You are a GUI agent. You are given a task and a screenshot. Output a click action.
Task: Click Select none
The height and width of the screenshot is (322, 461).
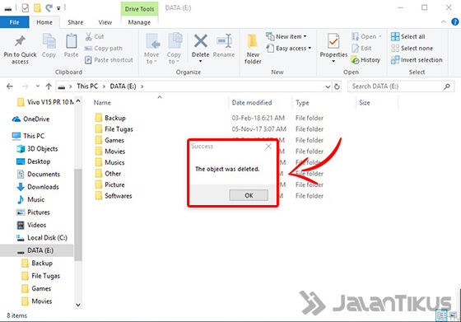tap(412, 49)
